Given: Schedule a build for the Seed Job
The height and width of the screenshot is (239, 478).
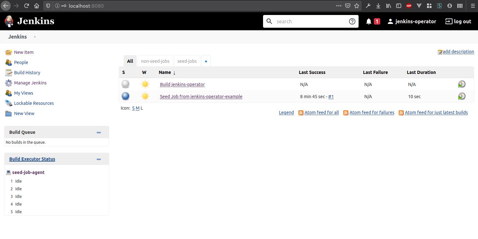Looking at the screenshot, I should click(462, 96).
